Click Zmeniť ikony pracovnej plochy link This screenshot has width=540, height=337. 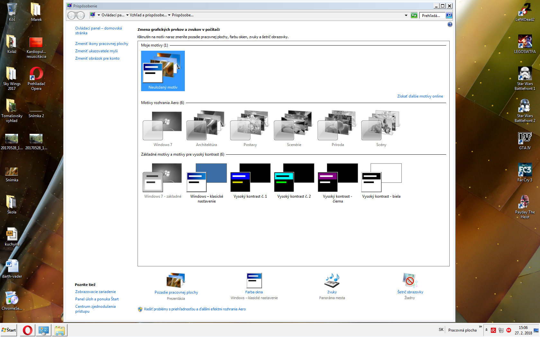(x=102, y=44)
